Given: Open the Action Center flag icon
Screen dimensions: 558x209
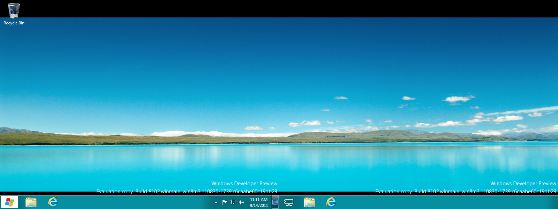Looking at the screenshot, I should (224, 202).
